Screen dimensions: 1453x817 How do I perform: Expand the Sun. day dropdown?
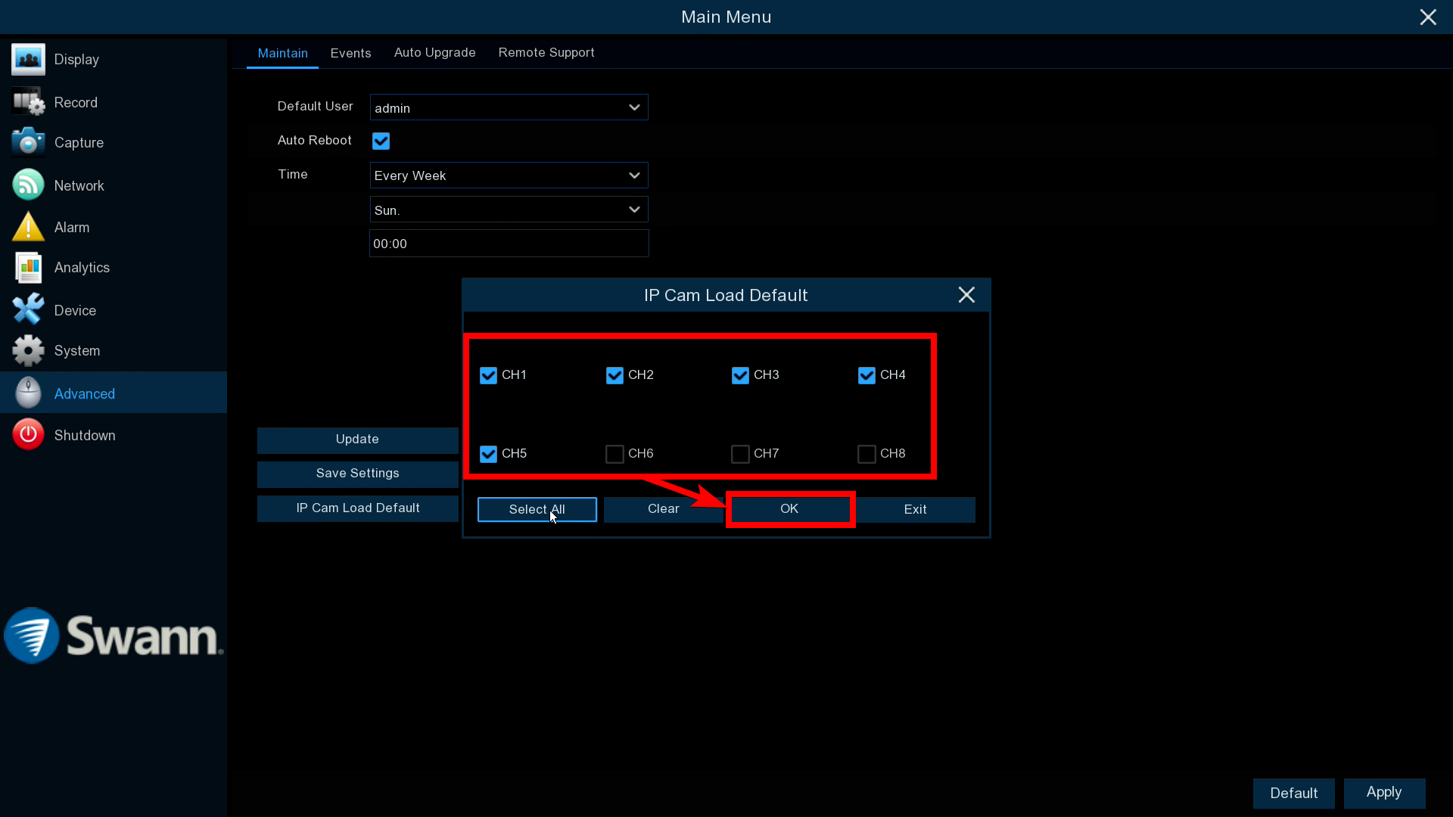pos(509,210)
